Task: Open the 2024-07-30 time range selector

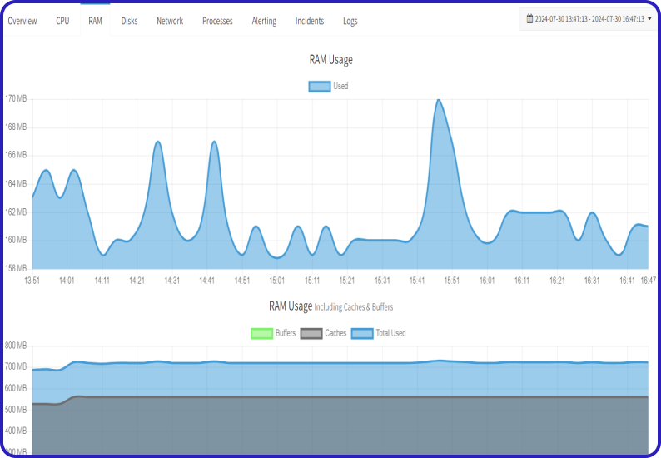Action: [589, 18]
